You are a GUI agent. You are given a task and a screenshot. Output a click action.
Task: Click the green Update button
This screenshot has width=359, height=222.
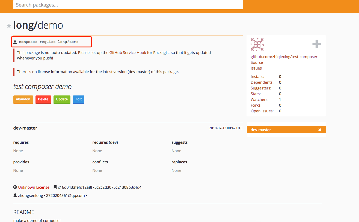(62, 99)
